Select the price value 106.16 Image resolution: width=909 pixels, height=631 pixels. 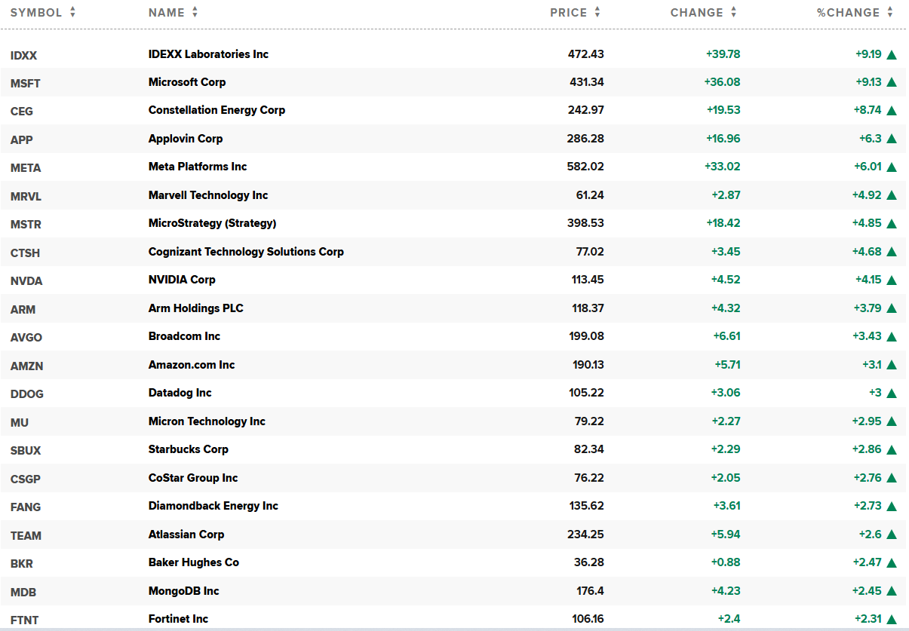[x=588, y=619]
